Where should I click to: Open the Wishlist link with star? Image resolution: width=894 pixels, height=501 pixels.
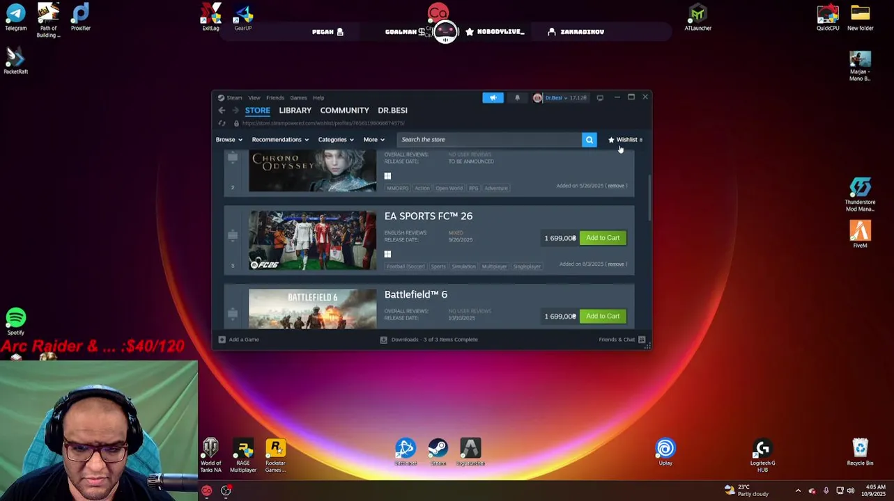pos(625,140)
